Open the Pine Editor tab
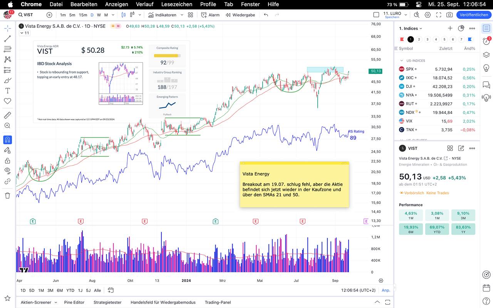Screen dimensions: 493x308 (74, 302)
